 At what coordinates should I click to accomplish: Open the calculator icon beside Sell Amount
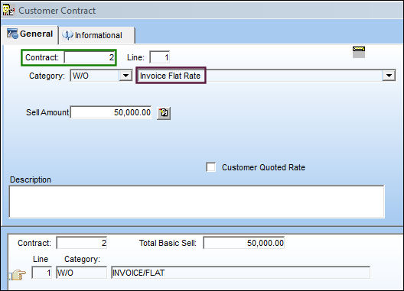click(x=164, y=113)
